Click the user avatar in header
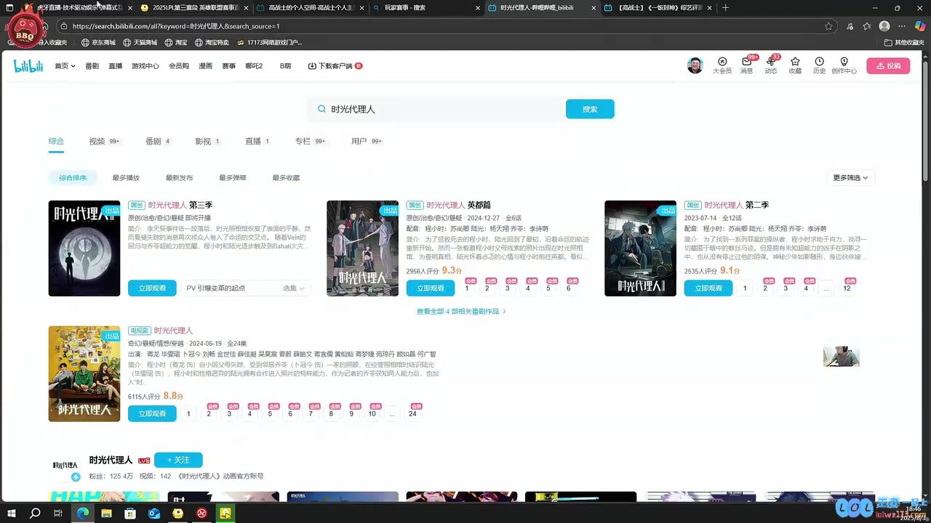This screenshot has width=931, height=523. click(x=695, y=65)
